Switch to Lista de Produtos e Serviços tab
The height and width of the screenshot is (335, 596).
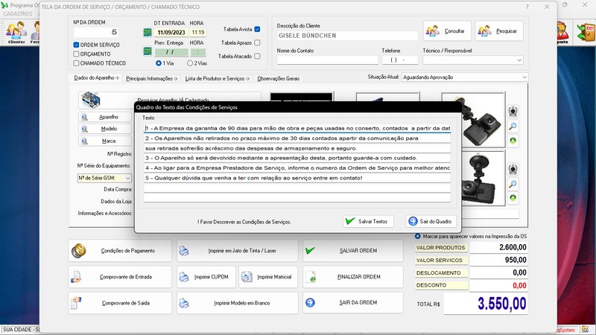point(217,78)
